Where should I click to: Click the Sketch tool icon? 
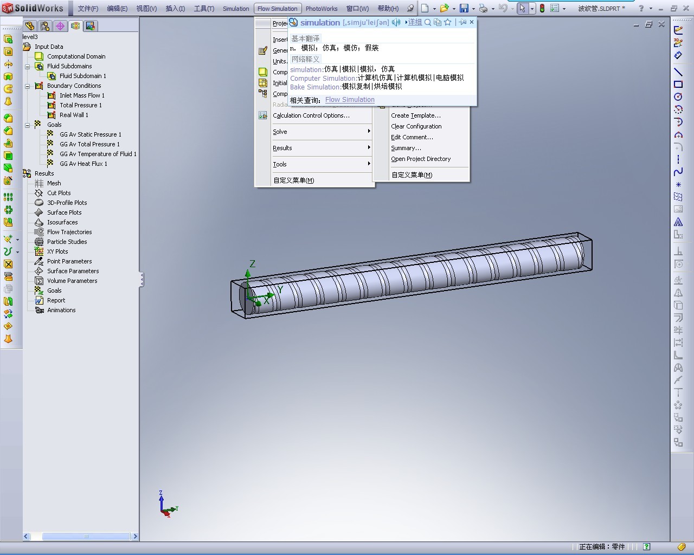pyautogui.click(x=678, y=30)
